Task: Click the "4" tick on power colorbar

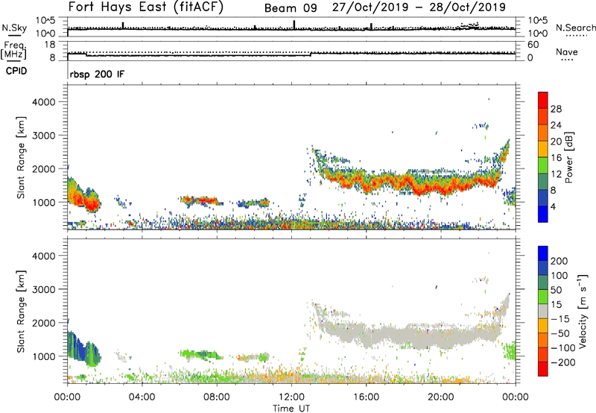Action: [553, 206]
